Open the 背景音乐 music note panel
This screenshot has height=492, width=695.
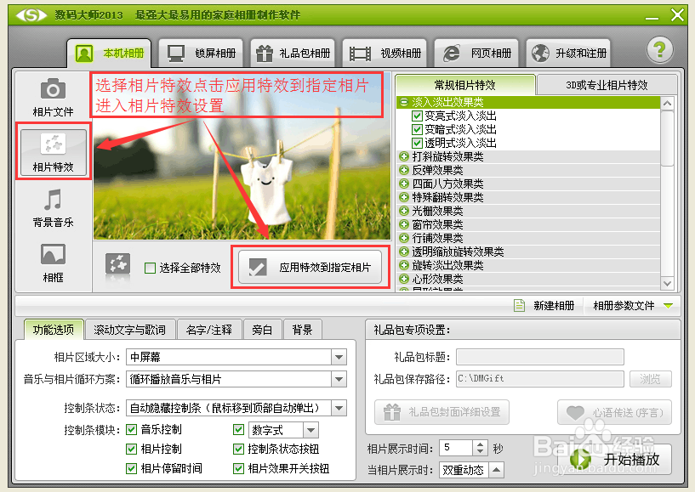[x=53, y=207]
